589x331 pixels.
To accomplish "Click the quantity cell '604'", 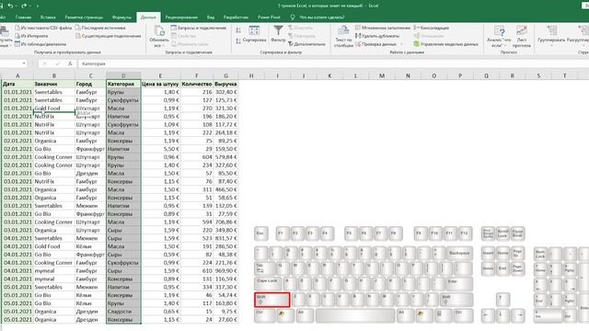I will [x=196, y=157].
